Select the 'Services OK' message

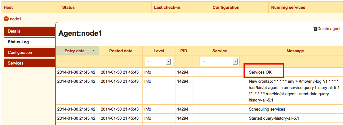(260, 72)
